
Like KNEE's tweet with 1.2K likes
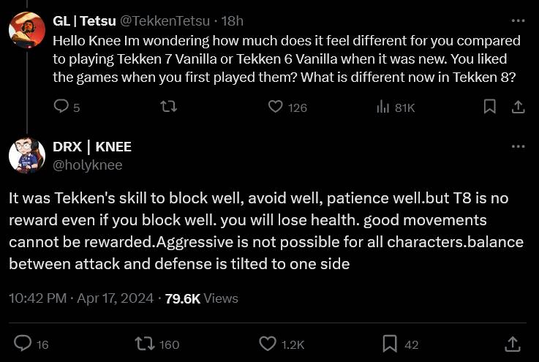[x=268, y=343]
